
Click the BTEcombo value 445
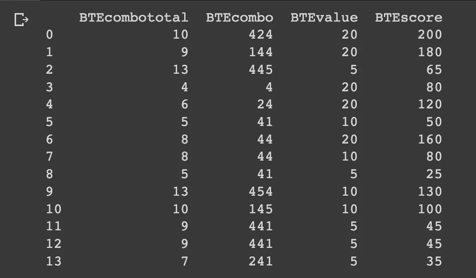pos(261,70)
